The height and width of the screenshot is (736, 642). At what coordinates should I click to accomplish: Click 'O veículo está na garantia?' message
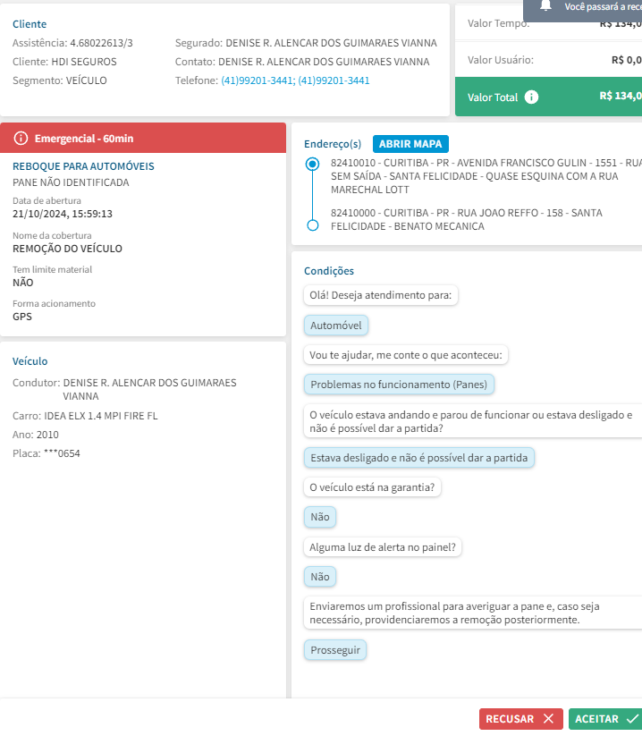[372, 487]
